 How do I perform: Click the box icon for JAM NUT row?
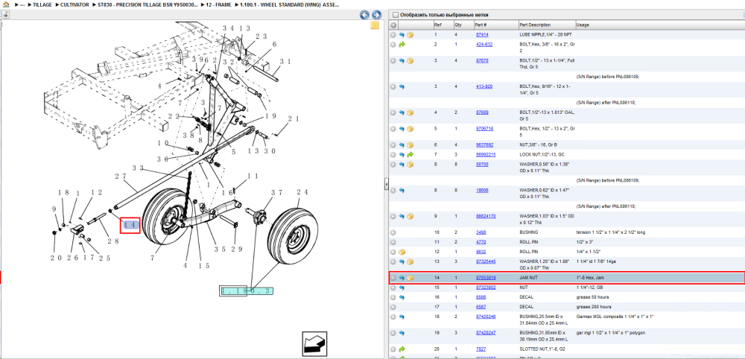point(410,278)
